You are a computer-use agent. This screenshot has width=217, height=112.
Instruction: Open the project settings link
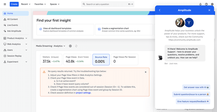pyautogui.click(x=84, y=93)
